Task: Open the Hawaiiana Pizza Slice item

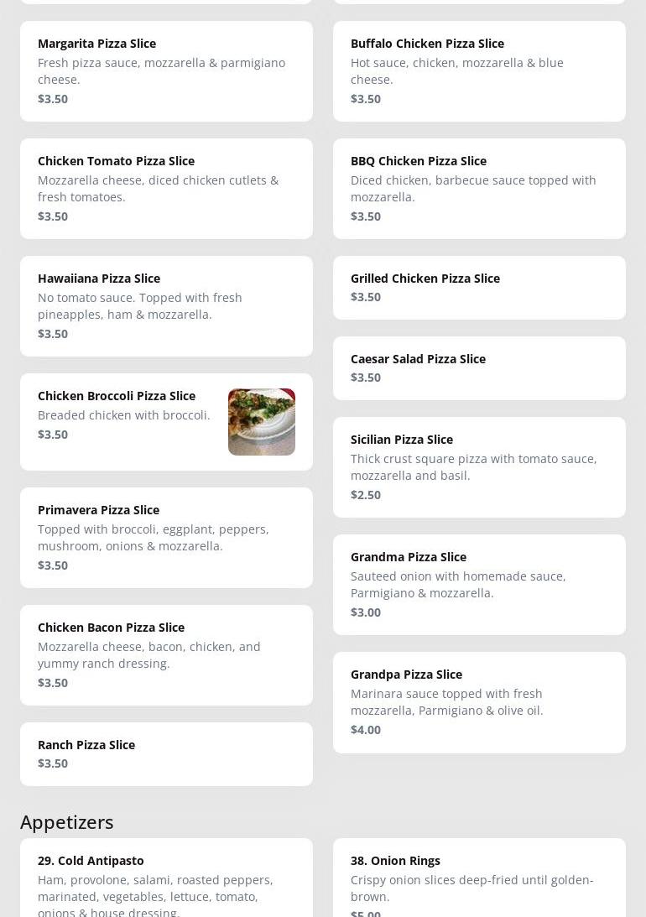Action: (166, 305)
